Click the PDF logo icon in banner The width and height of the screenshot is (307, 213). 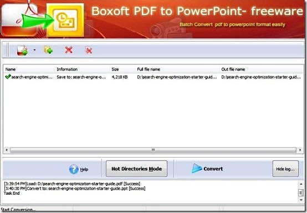(19, 19)
